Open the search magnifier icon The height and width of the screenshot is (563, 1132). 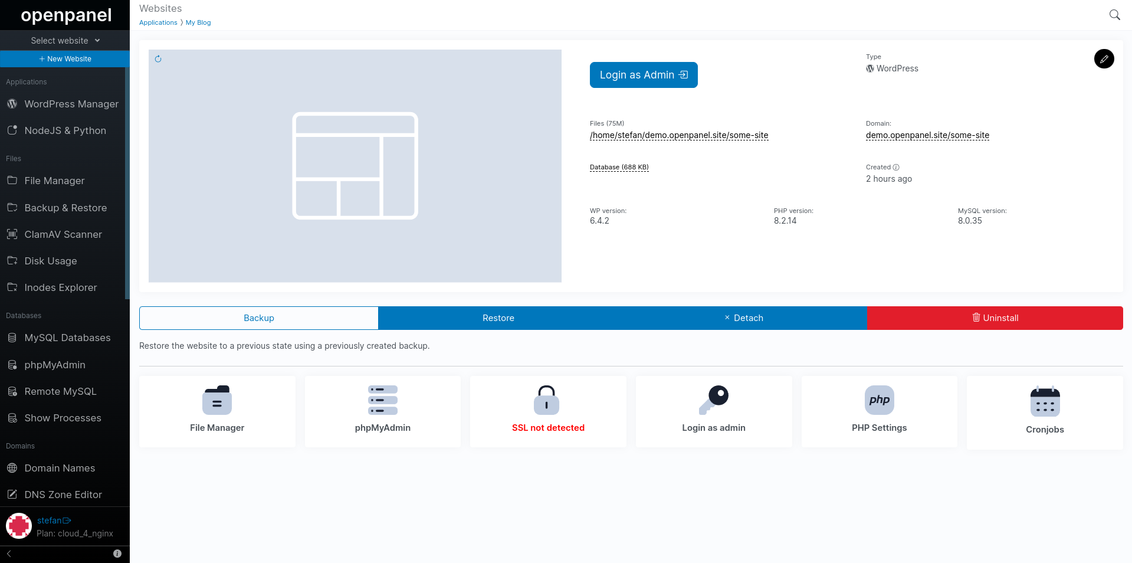pos(1114,15)
